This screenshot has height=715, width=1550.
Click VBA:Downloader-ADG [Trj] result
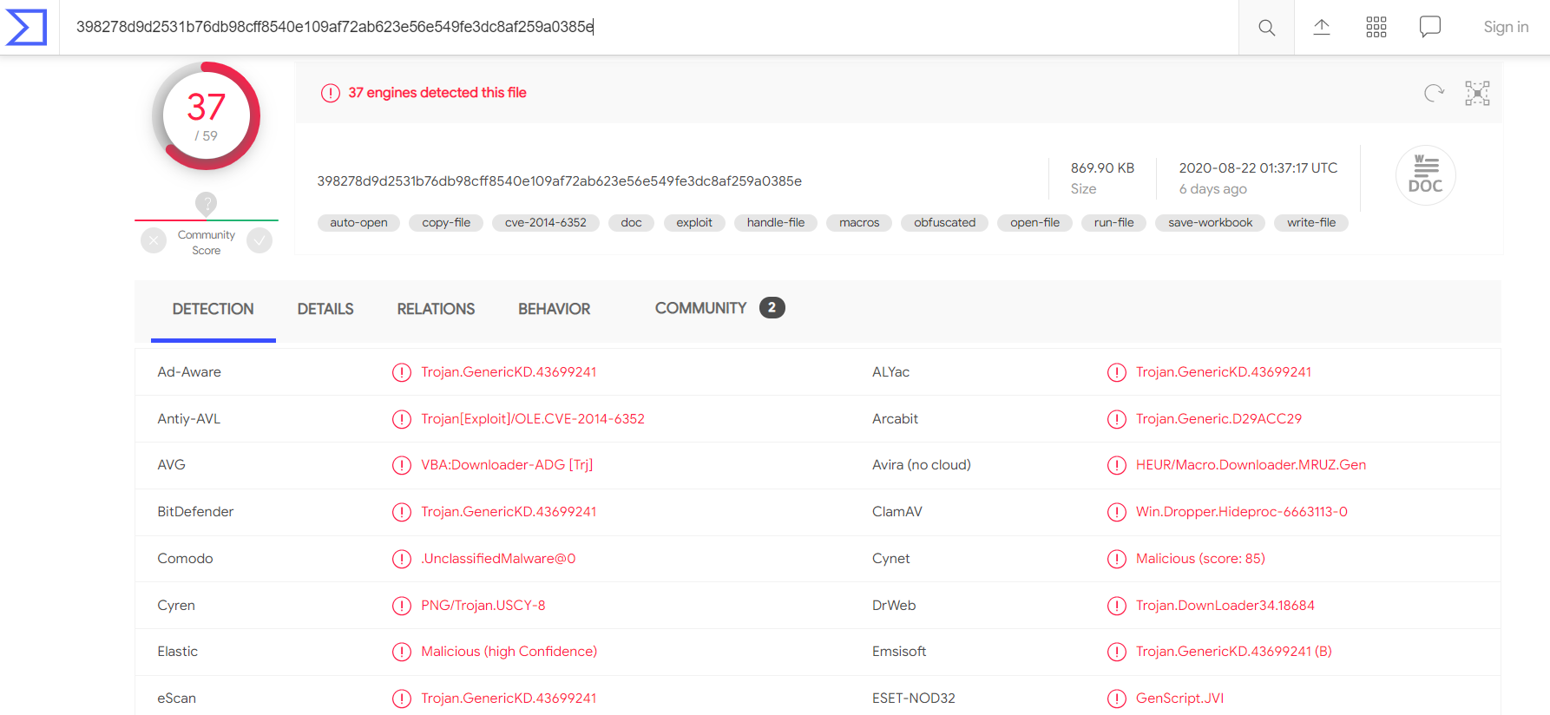pos(507,465)
